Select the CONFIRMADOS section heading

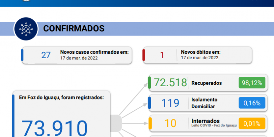[x=74, y=28]
